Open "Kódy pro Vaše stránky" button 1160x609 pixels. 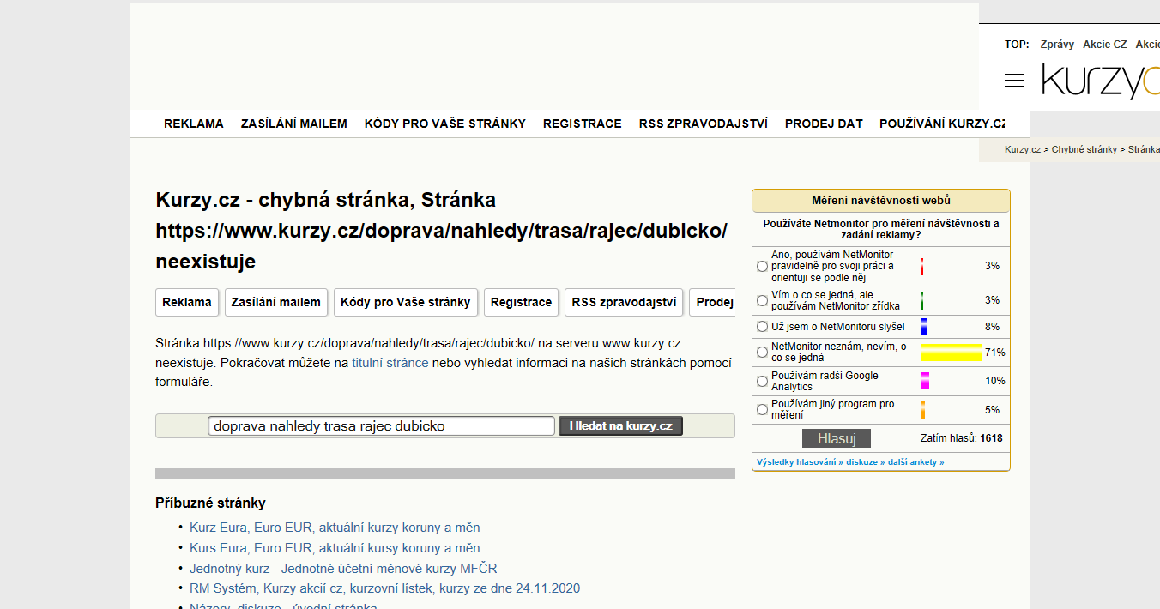[406, 302]
